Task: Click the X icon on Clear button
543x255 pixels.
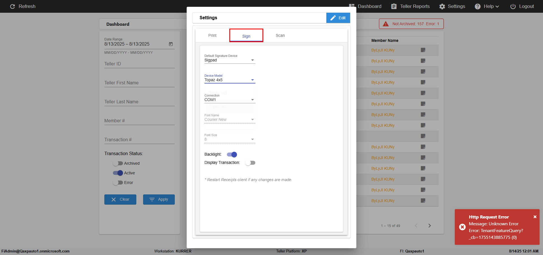Action: 114,200
